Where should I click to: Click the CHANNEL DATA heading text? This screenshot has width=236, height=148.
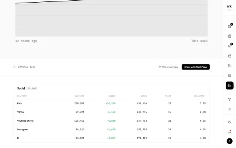click(27, 67)
